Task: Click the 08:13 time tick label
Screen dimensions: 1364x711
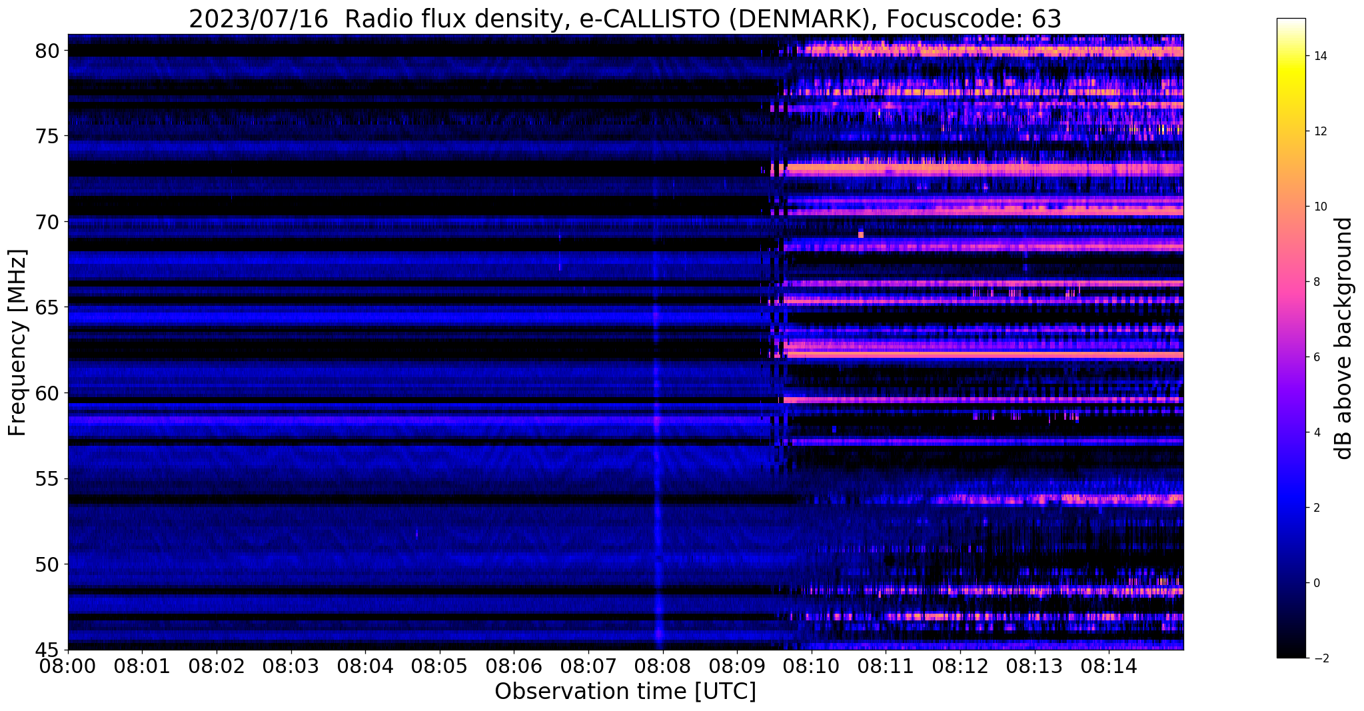Action: pyautogui.click(x=1035, y=665)
